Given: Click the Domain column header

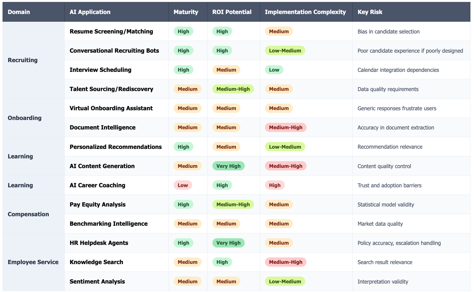Looking at the screenshot, I should click(19, 12).
